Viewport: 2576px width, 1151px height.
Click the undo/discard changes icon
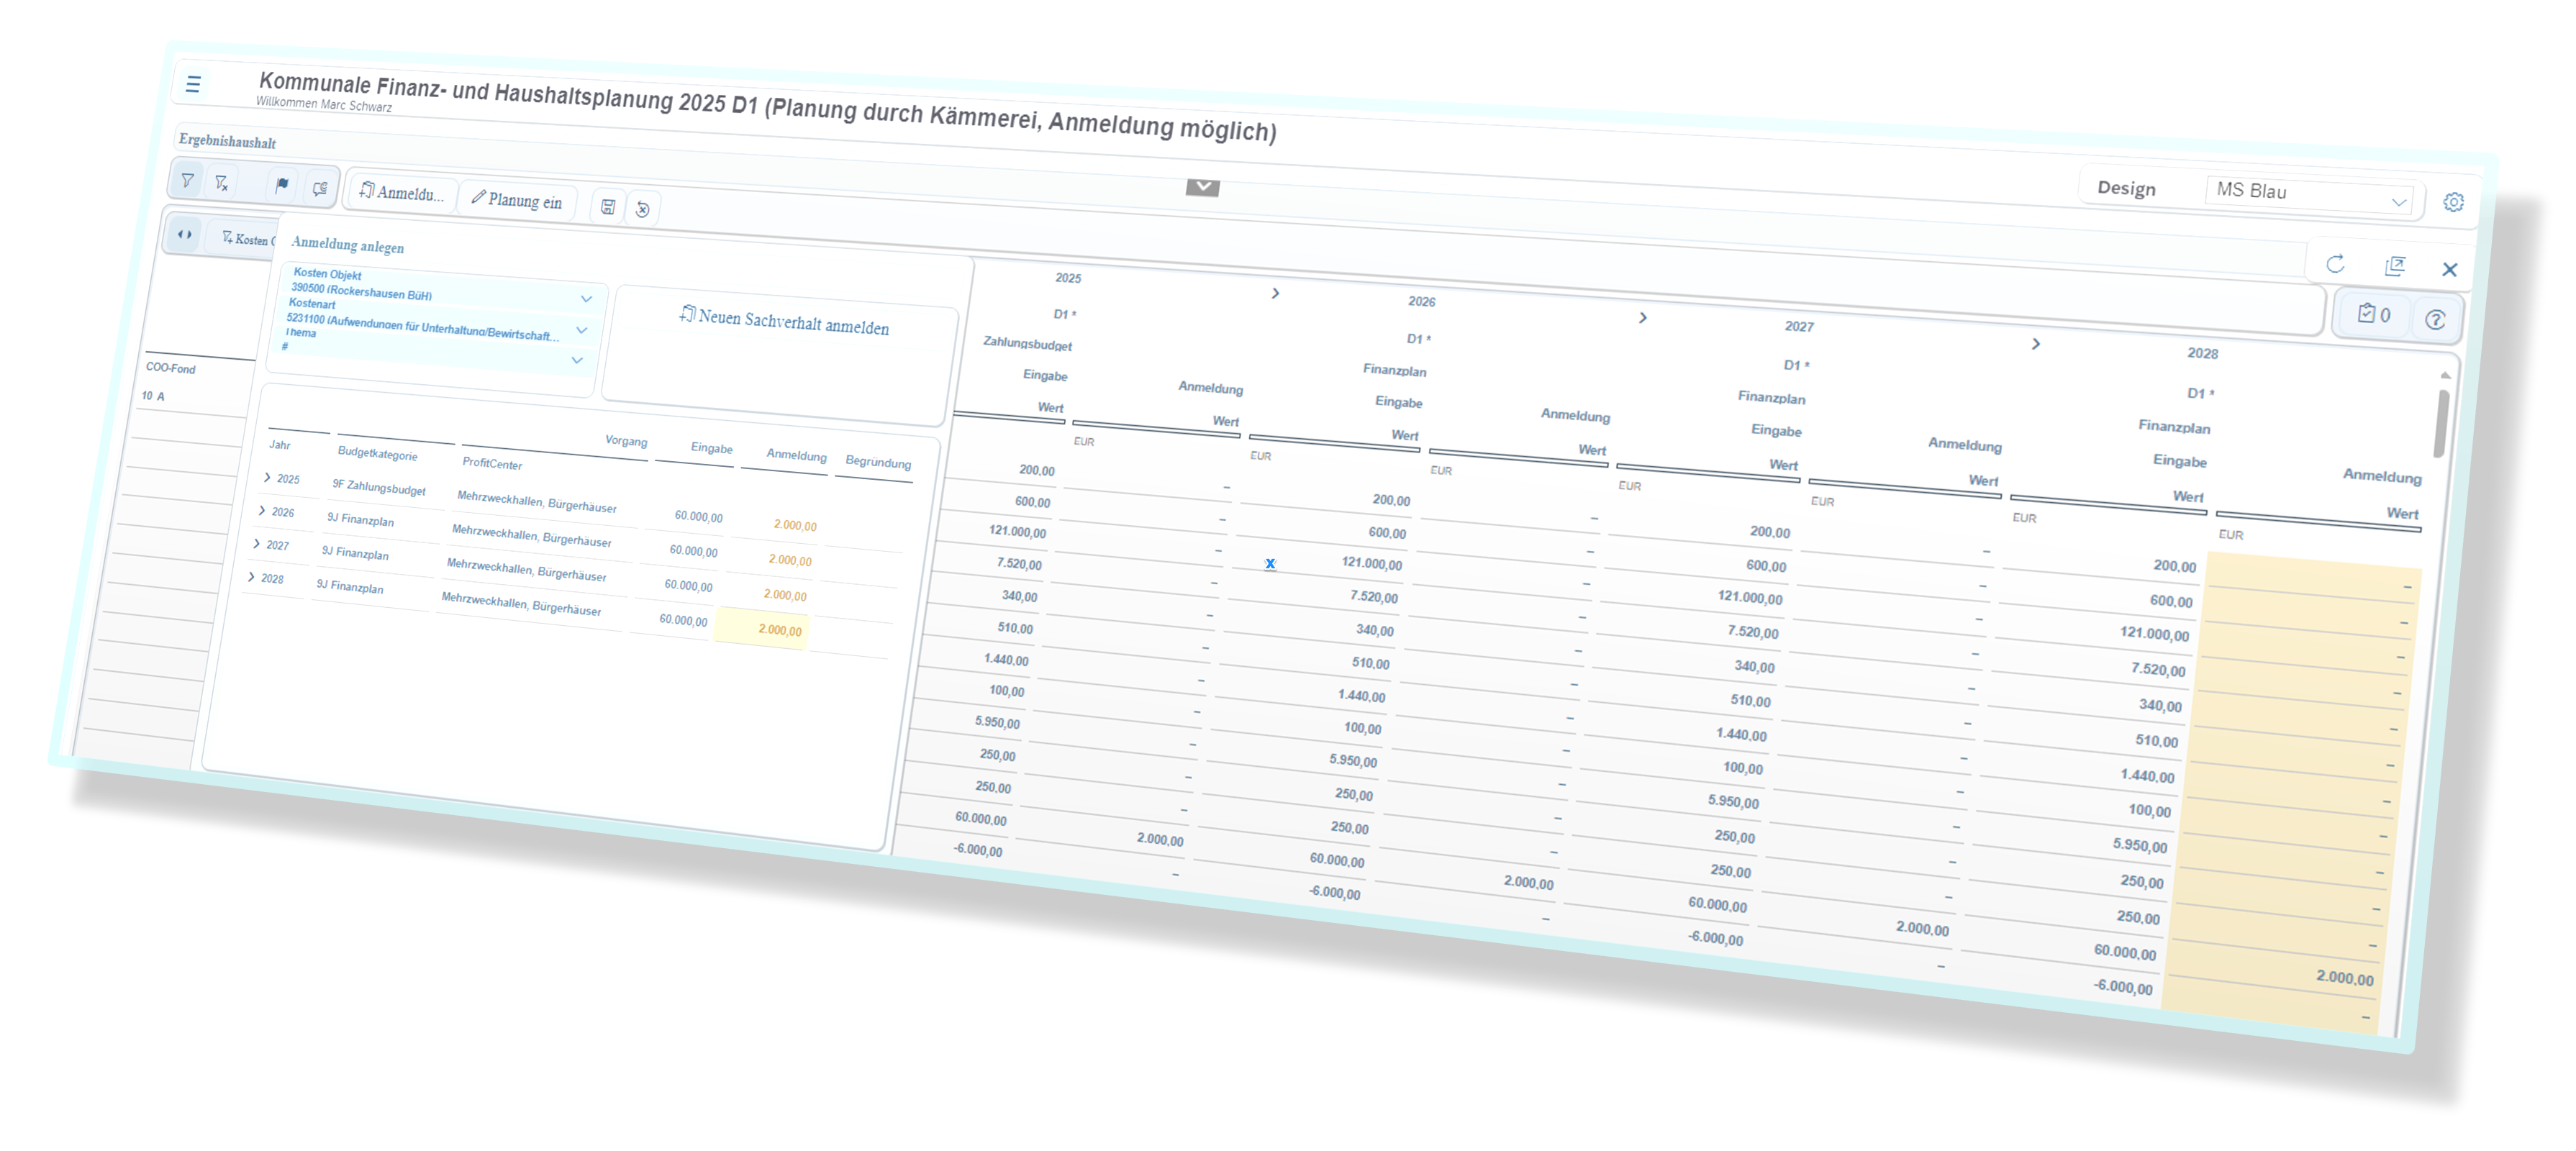643,209
